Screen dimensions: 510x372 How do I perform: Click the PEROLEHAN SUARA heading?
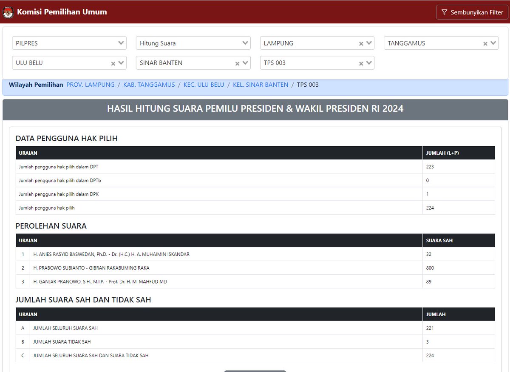[51, 226]
